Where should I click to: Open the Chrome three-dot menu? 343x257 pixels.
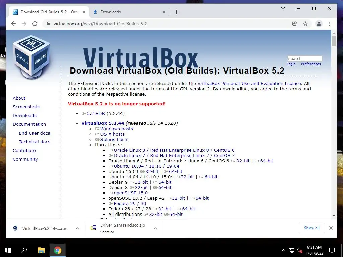click(330, 24)
